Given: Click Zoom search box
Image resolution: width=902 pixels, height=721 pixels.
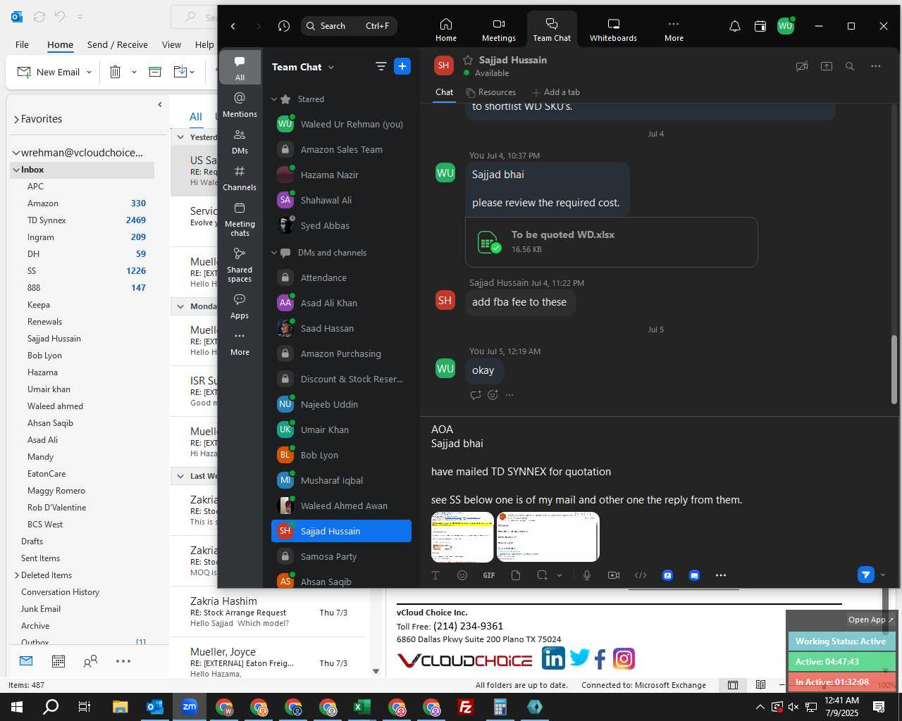Looking at the screenshot, I should 349,26.
